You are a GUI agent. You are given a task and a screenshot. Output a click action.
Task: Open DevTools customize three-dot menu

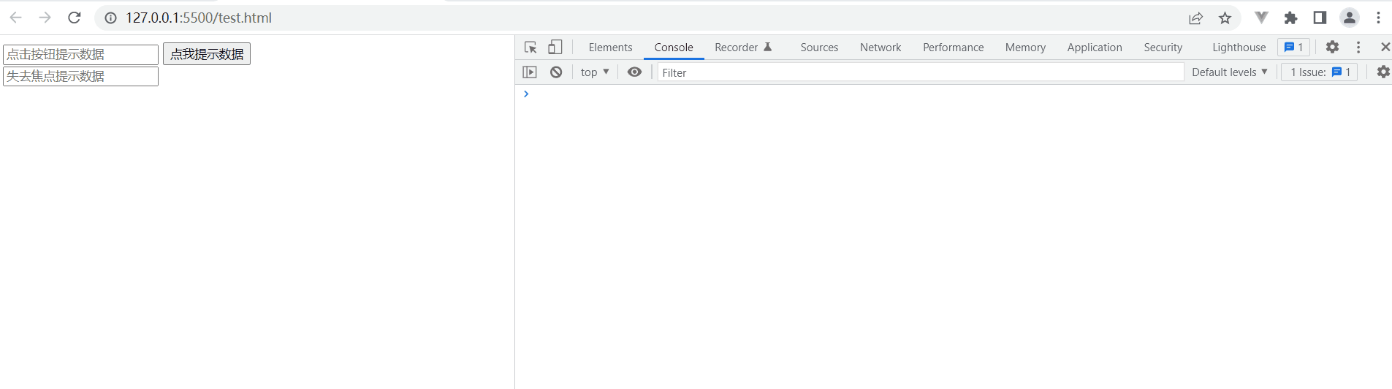(x=1358, y=47)
